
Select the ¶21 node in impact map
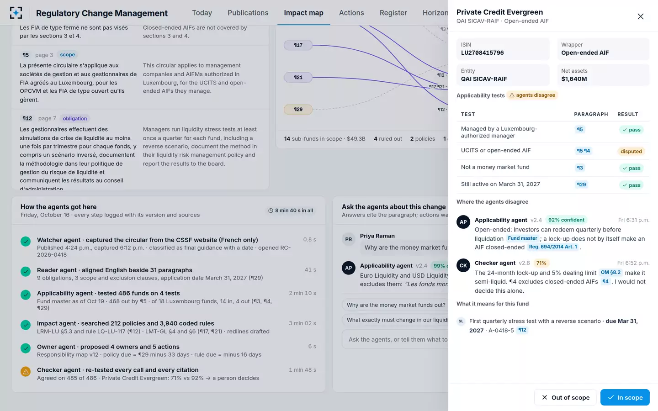click(298, 77)
